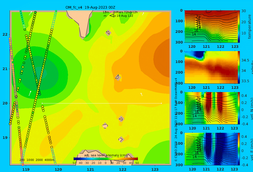This screenshot has width=253, height=172.
Task: Click the sea level anomaly color bar
Action: click(x=106, y=159)
